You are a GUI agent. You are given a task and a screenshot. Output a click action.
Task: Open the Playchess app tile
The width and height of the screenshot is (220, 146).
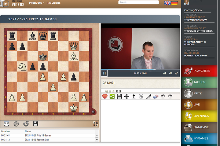(199, 71)
